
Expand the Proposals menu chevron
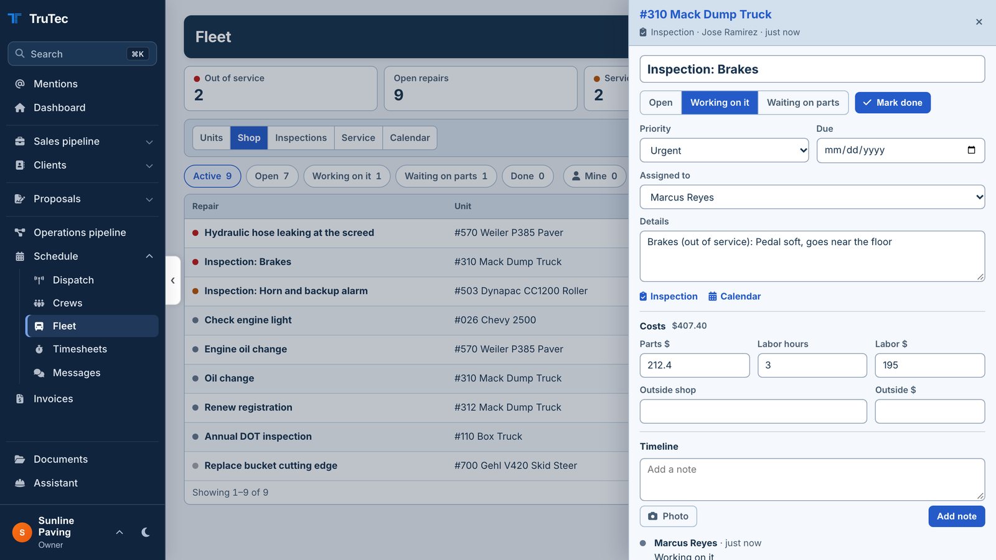(x=149, y=199)
